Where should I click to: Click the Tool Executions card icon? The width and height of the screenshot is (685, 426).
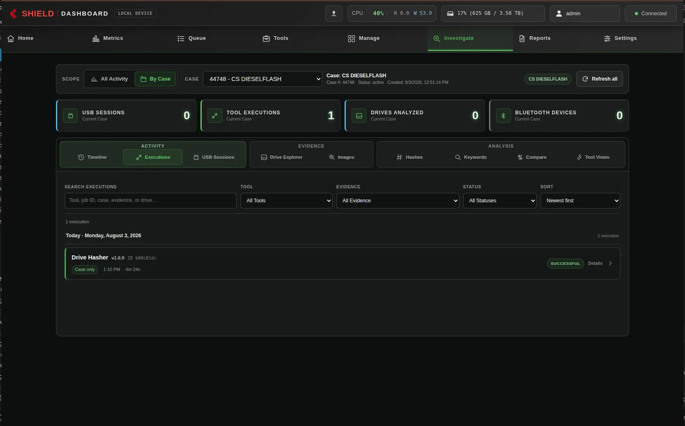(215, 116)
